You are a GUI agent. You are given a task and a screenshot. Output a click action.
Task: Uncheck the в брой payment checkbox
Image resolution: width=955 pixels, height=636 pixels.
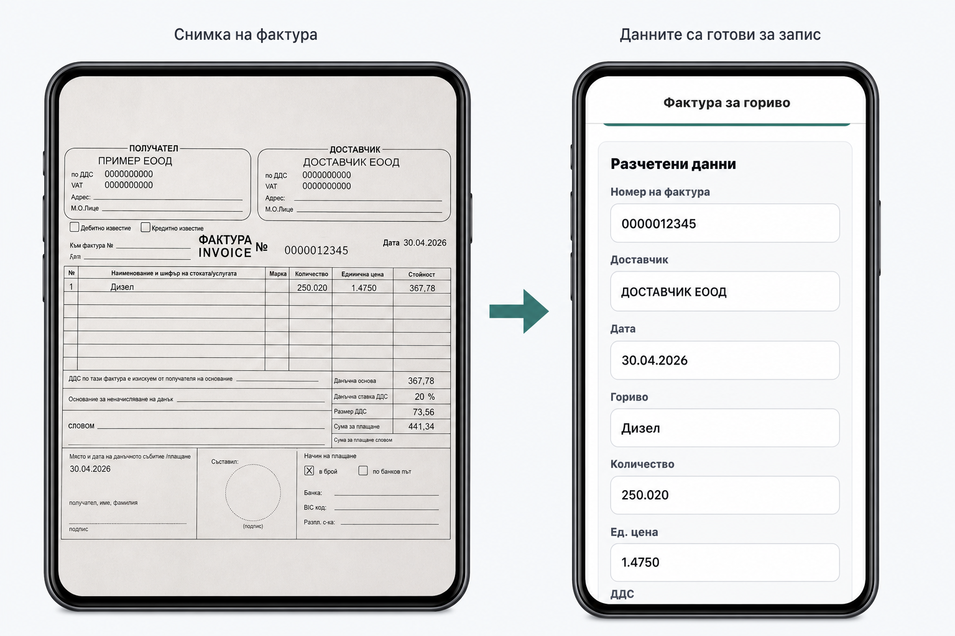pos(309,471)
